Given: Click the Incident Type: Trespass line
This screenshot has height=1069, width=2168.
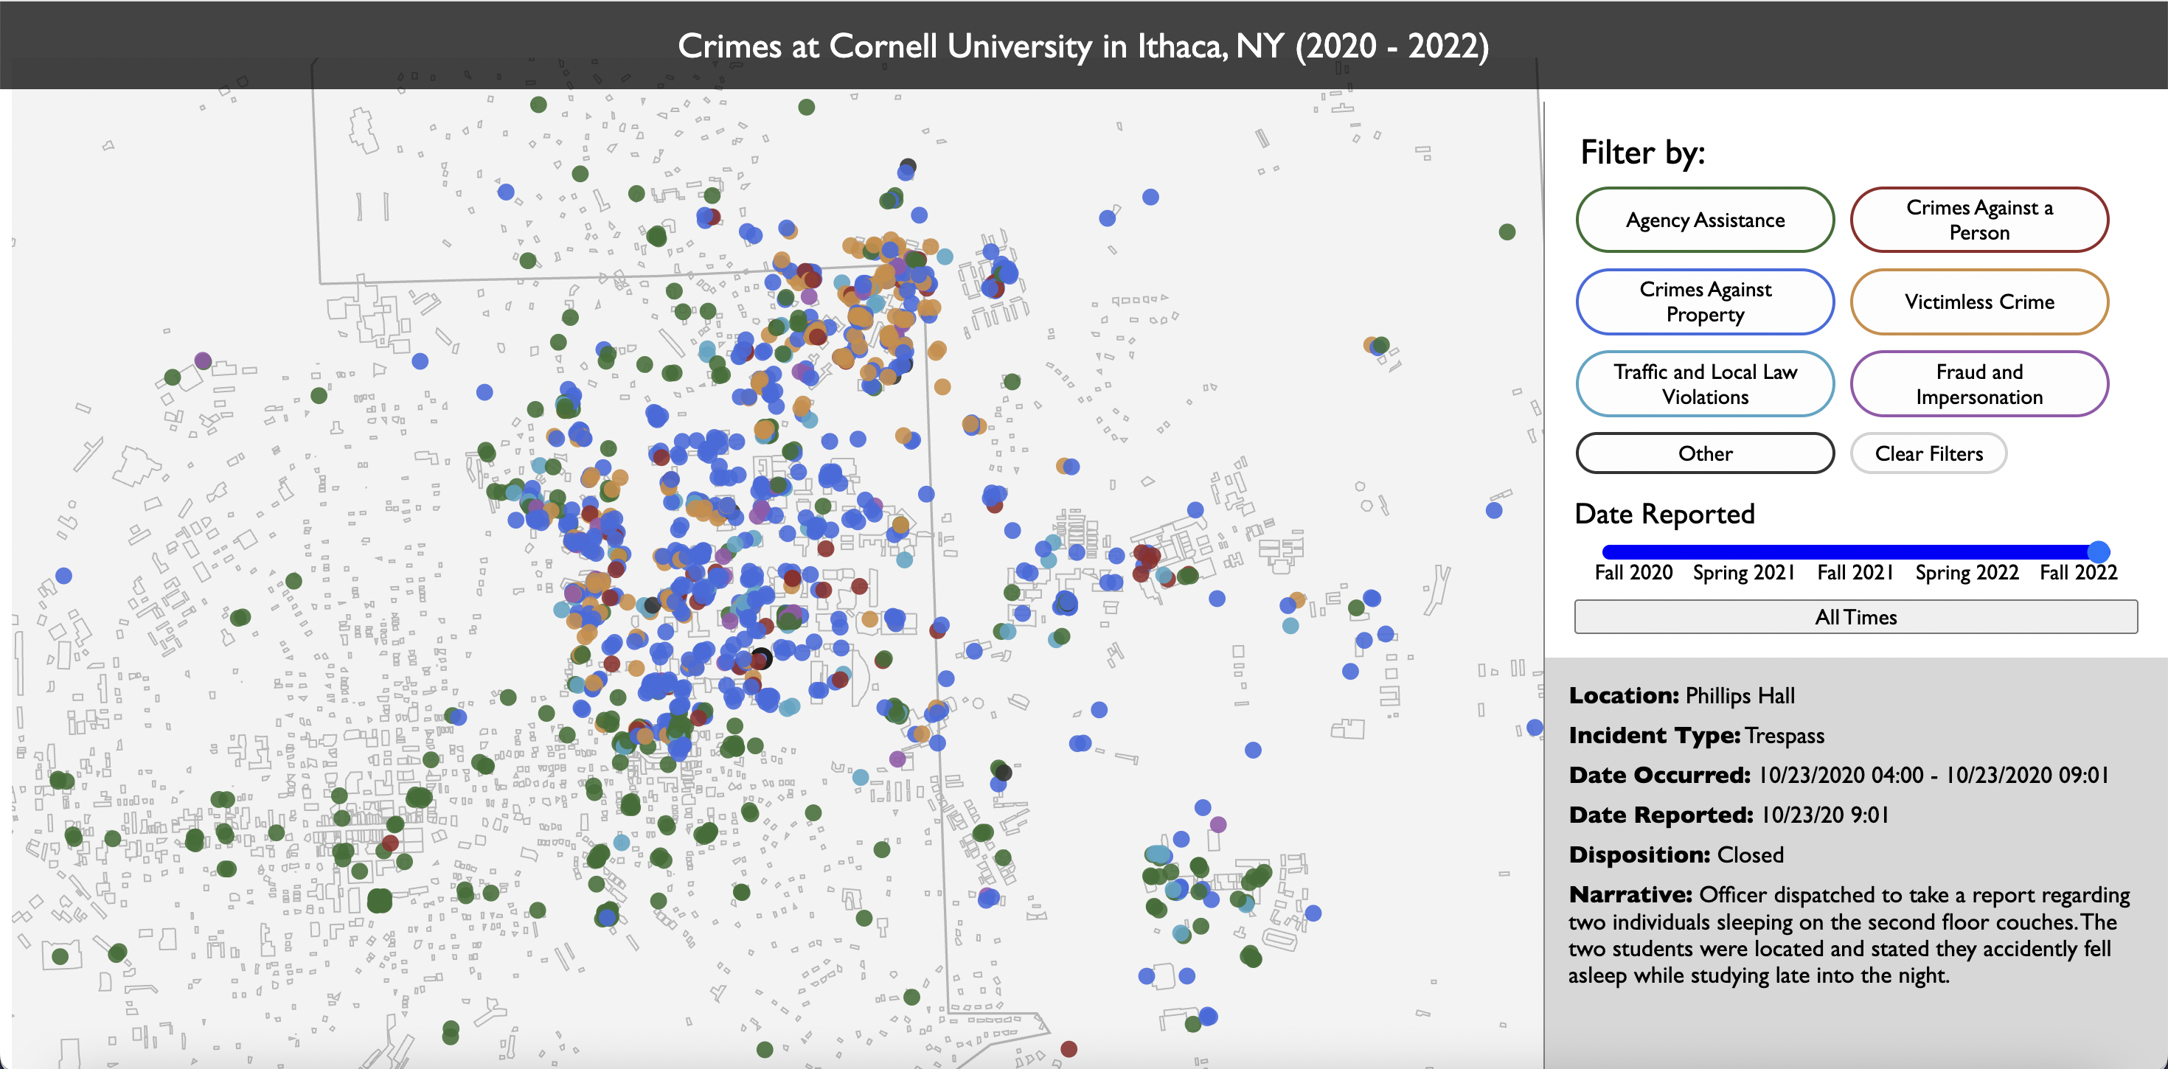Looking at the screenshot, I should pyautogui.click(x=1696, y=736).
